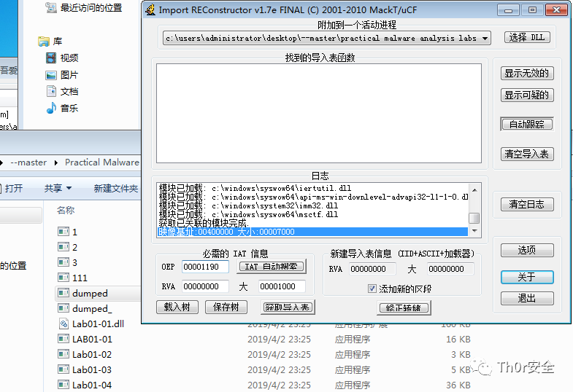Viewport: 573px width, 392px height.
Task: Open the attached process dropdown
Action: point(485,38)
